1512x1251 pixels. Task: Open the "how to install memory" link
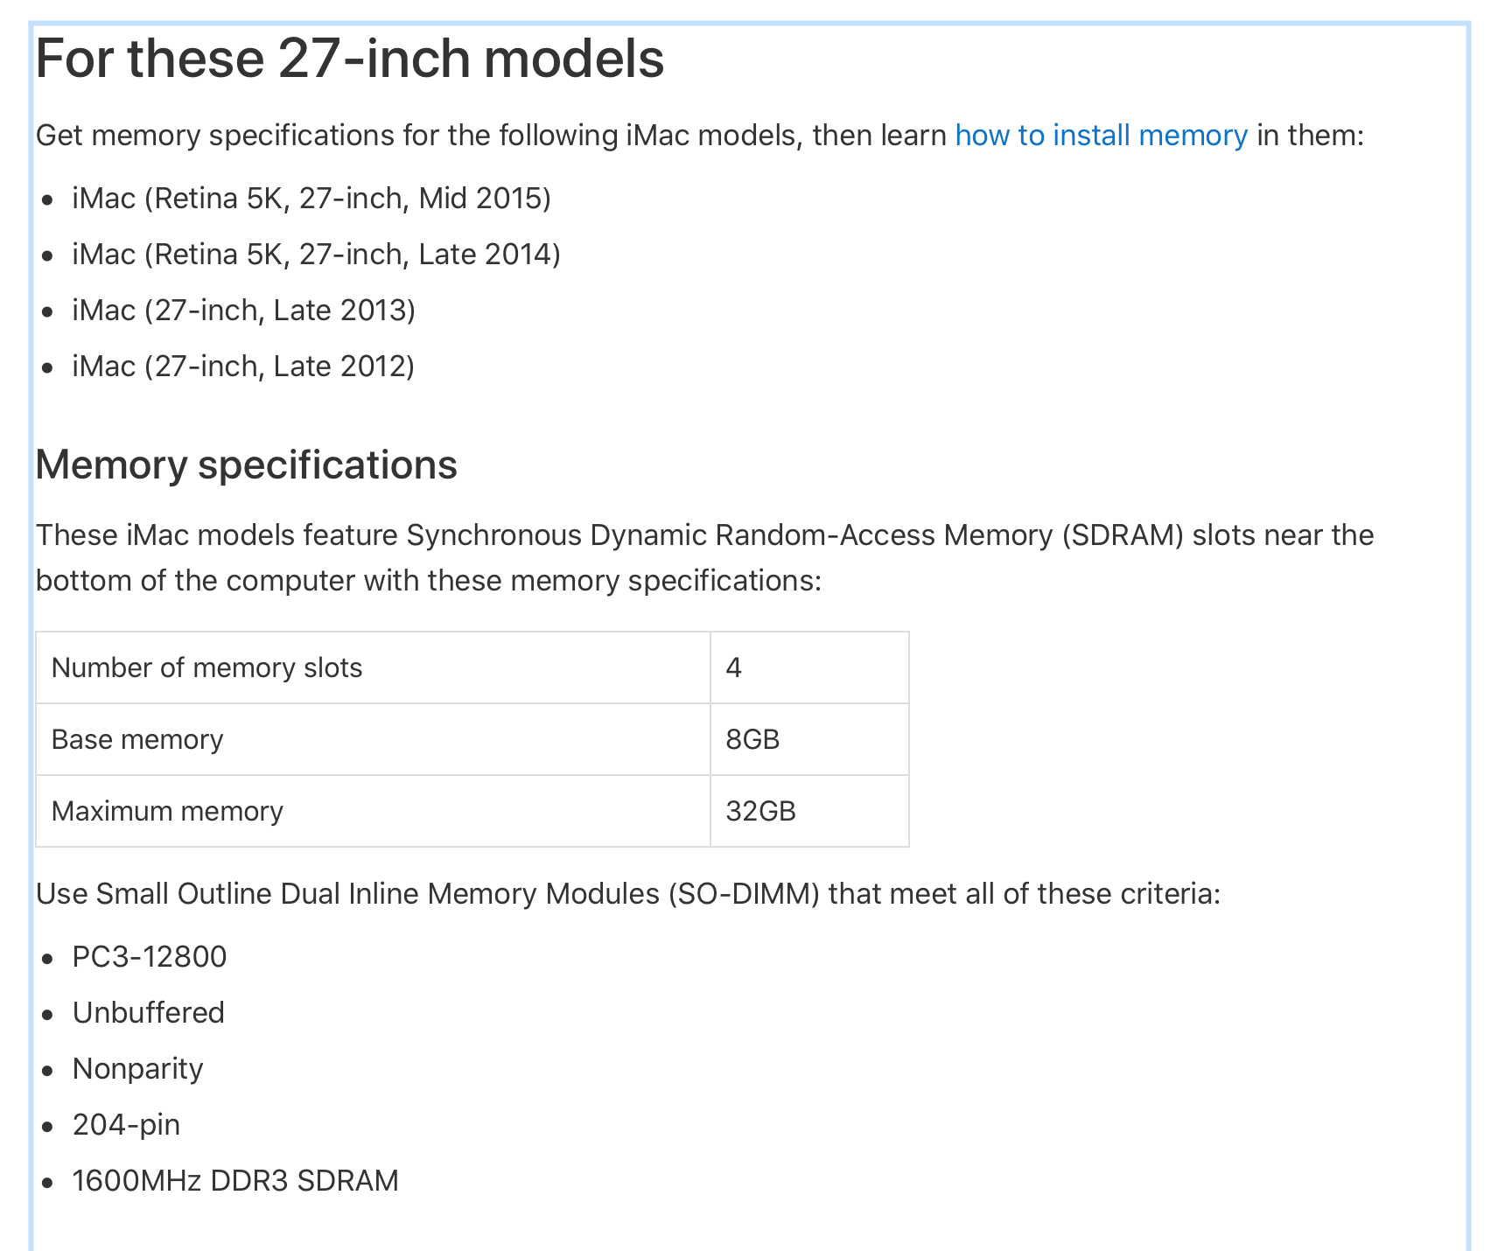[1100, 136]
